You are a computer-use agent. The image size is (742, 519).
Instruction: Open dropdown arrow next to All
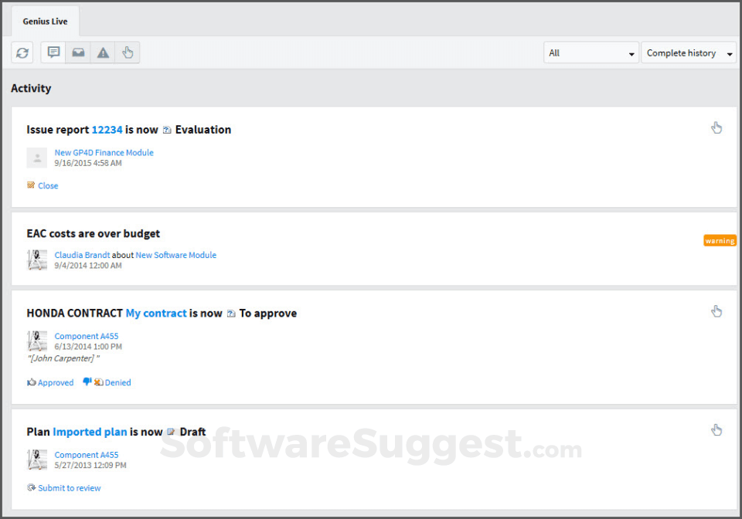(x=631, y=53)
